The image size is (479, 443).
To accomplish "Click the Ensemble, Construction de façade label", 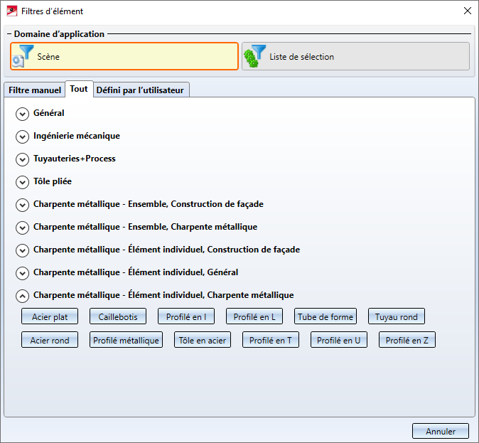I will (149, 204).
